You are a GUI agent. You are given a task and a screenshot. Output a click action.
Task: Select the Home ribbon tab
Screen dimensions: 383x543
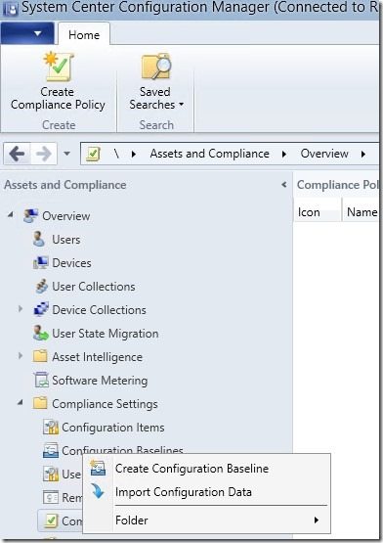[x=84, y=34]
